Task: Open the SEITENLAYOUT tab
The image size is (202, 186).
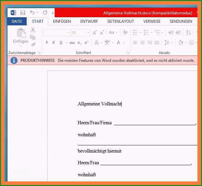Action: [120, 21]
